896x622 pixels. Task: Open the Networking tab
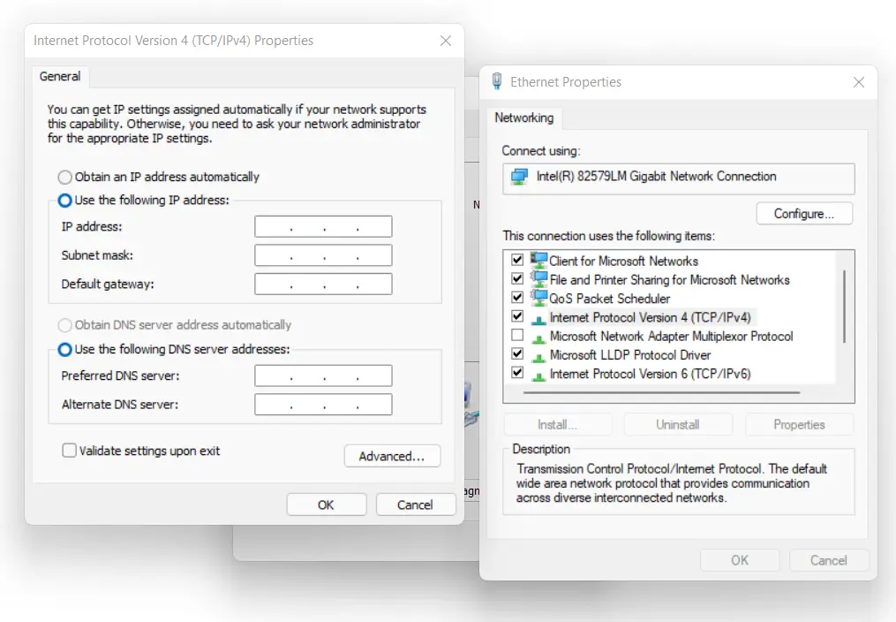524,118
